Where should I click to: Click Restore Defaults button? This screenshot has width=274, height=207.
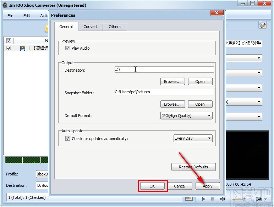193,167
